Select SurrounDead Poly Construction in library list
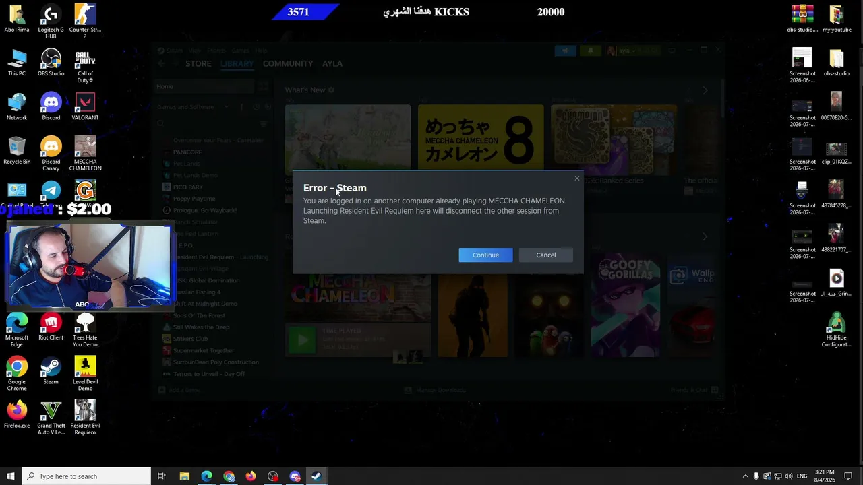 216,362
